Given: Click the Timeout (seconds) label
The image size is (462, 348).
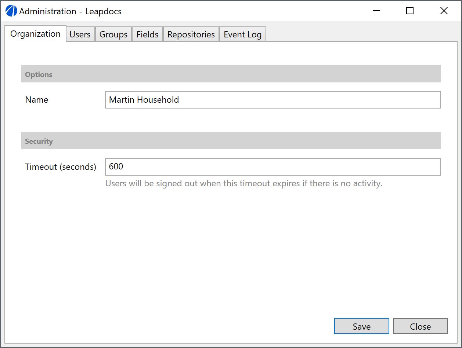Looking at the screenshot, I should click(61, 167).
